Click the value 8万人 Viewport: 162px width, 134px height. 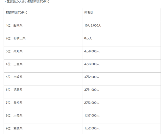pyautogui.click(x=88, y=38)
